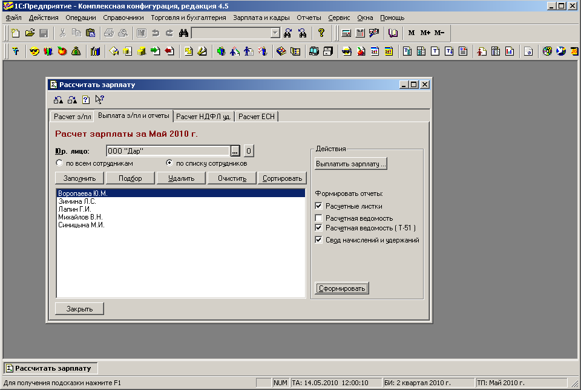The width and height of the screenshot is (581, 390).
Task: Uncheck the 'Расчетные листки' checkbox
Action: [319, 206]
